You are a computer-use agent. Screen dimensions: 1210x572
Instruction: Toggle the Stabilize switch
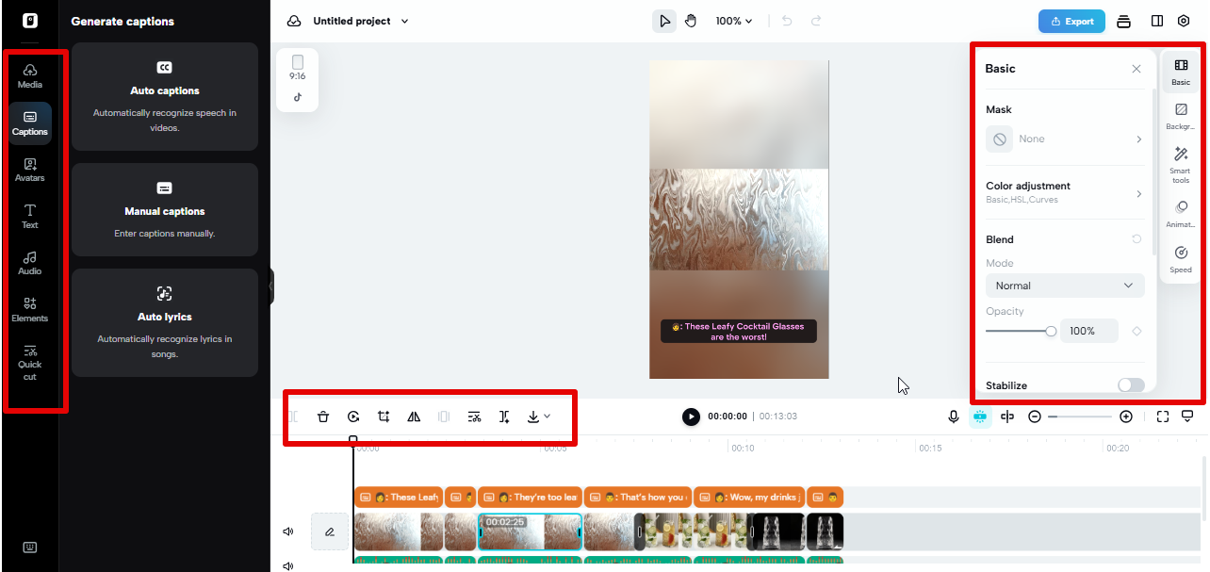click(1130, 385)
